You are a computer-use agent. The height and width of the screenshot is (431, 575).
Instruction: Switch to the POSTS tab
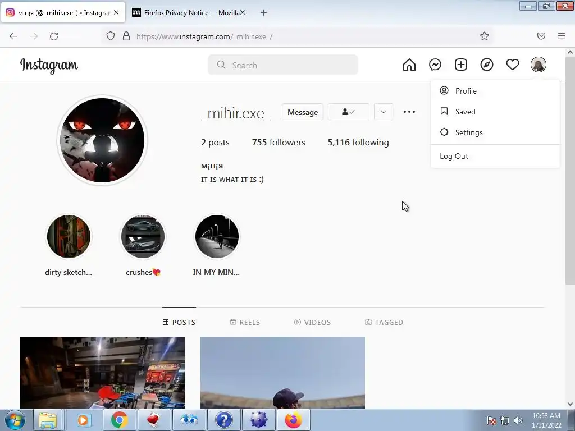[179, 322]
